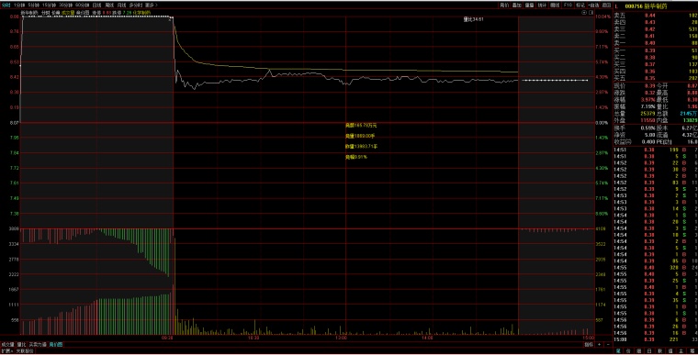Toggle the 买卖力道 indicator tab
698x355 pixels.
38,344
